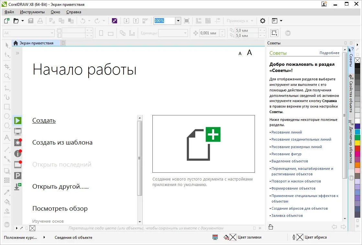Screen dimensions: 362x245
Task: Open the Инструменты menu
Action: click(x=32, y=12)
